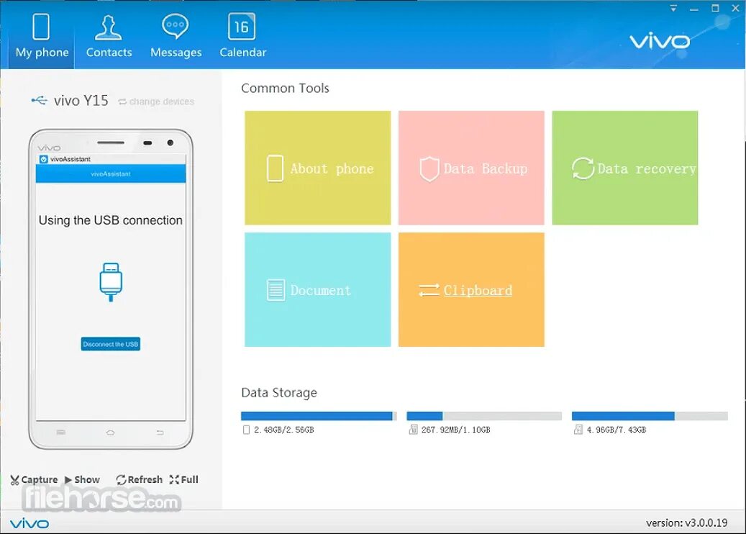Click the 267.92MB/1.10GB storage bar
This screenshot has width=746, height=534.
(x=484, y=416)
